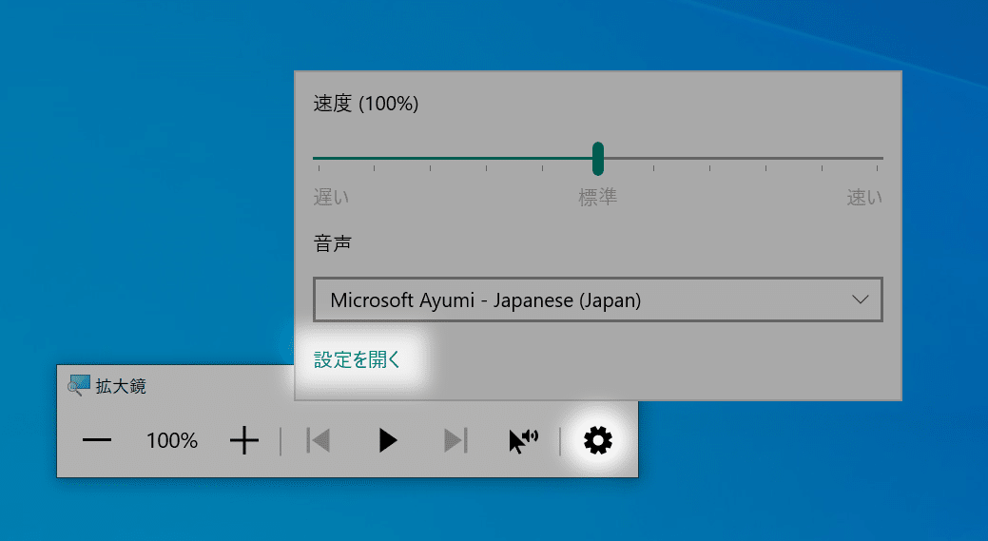Image resolution: width=988 pixels, height=541 pixels.
Task: Click the 標準 label under slider
Action: (598, 197)
